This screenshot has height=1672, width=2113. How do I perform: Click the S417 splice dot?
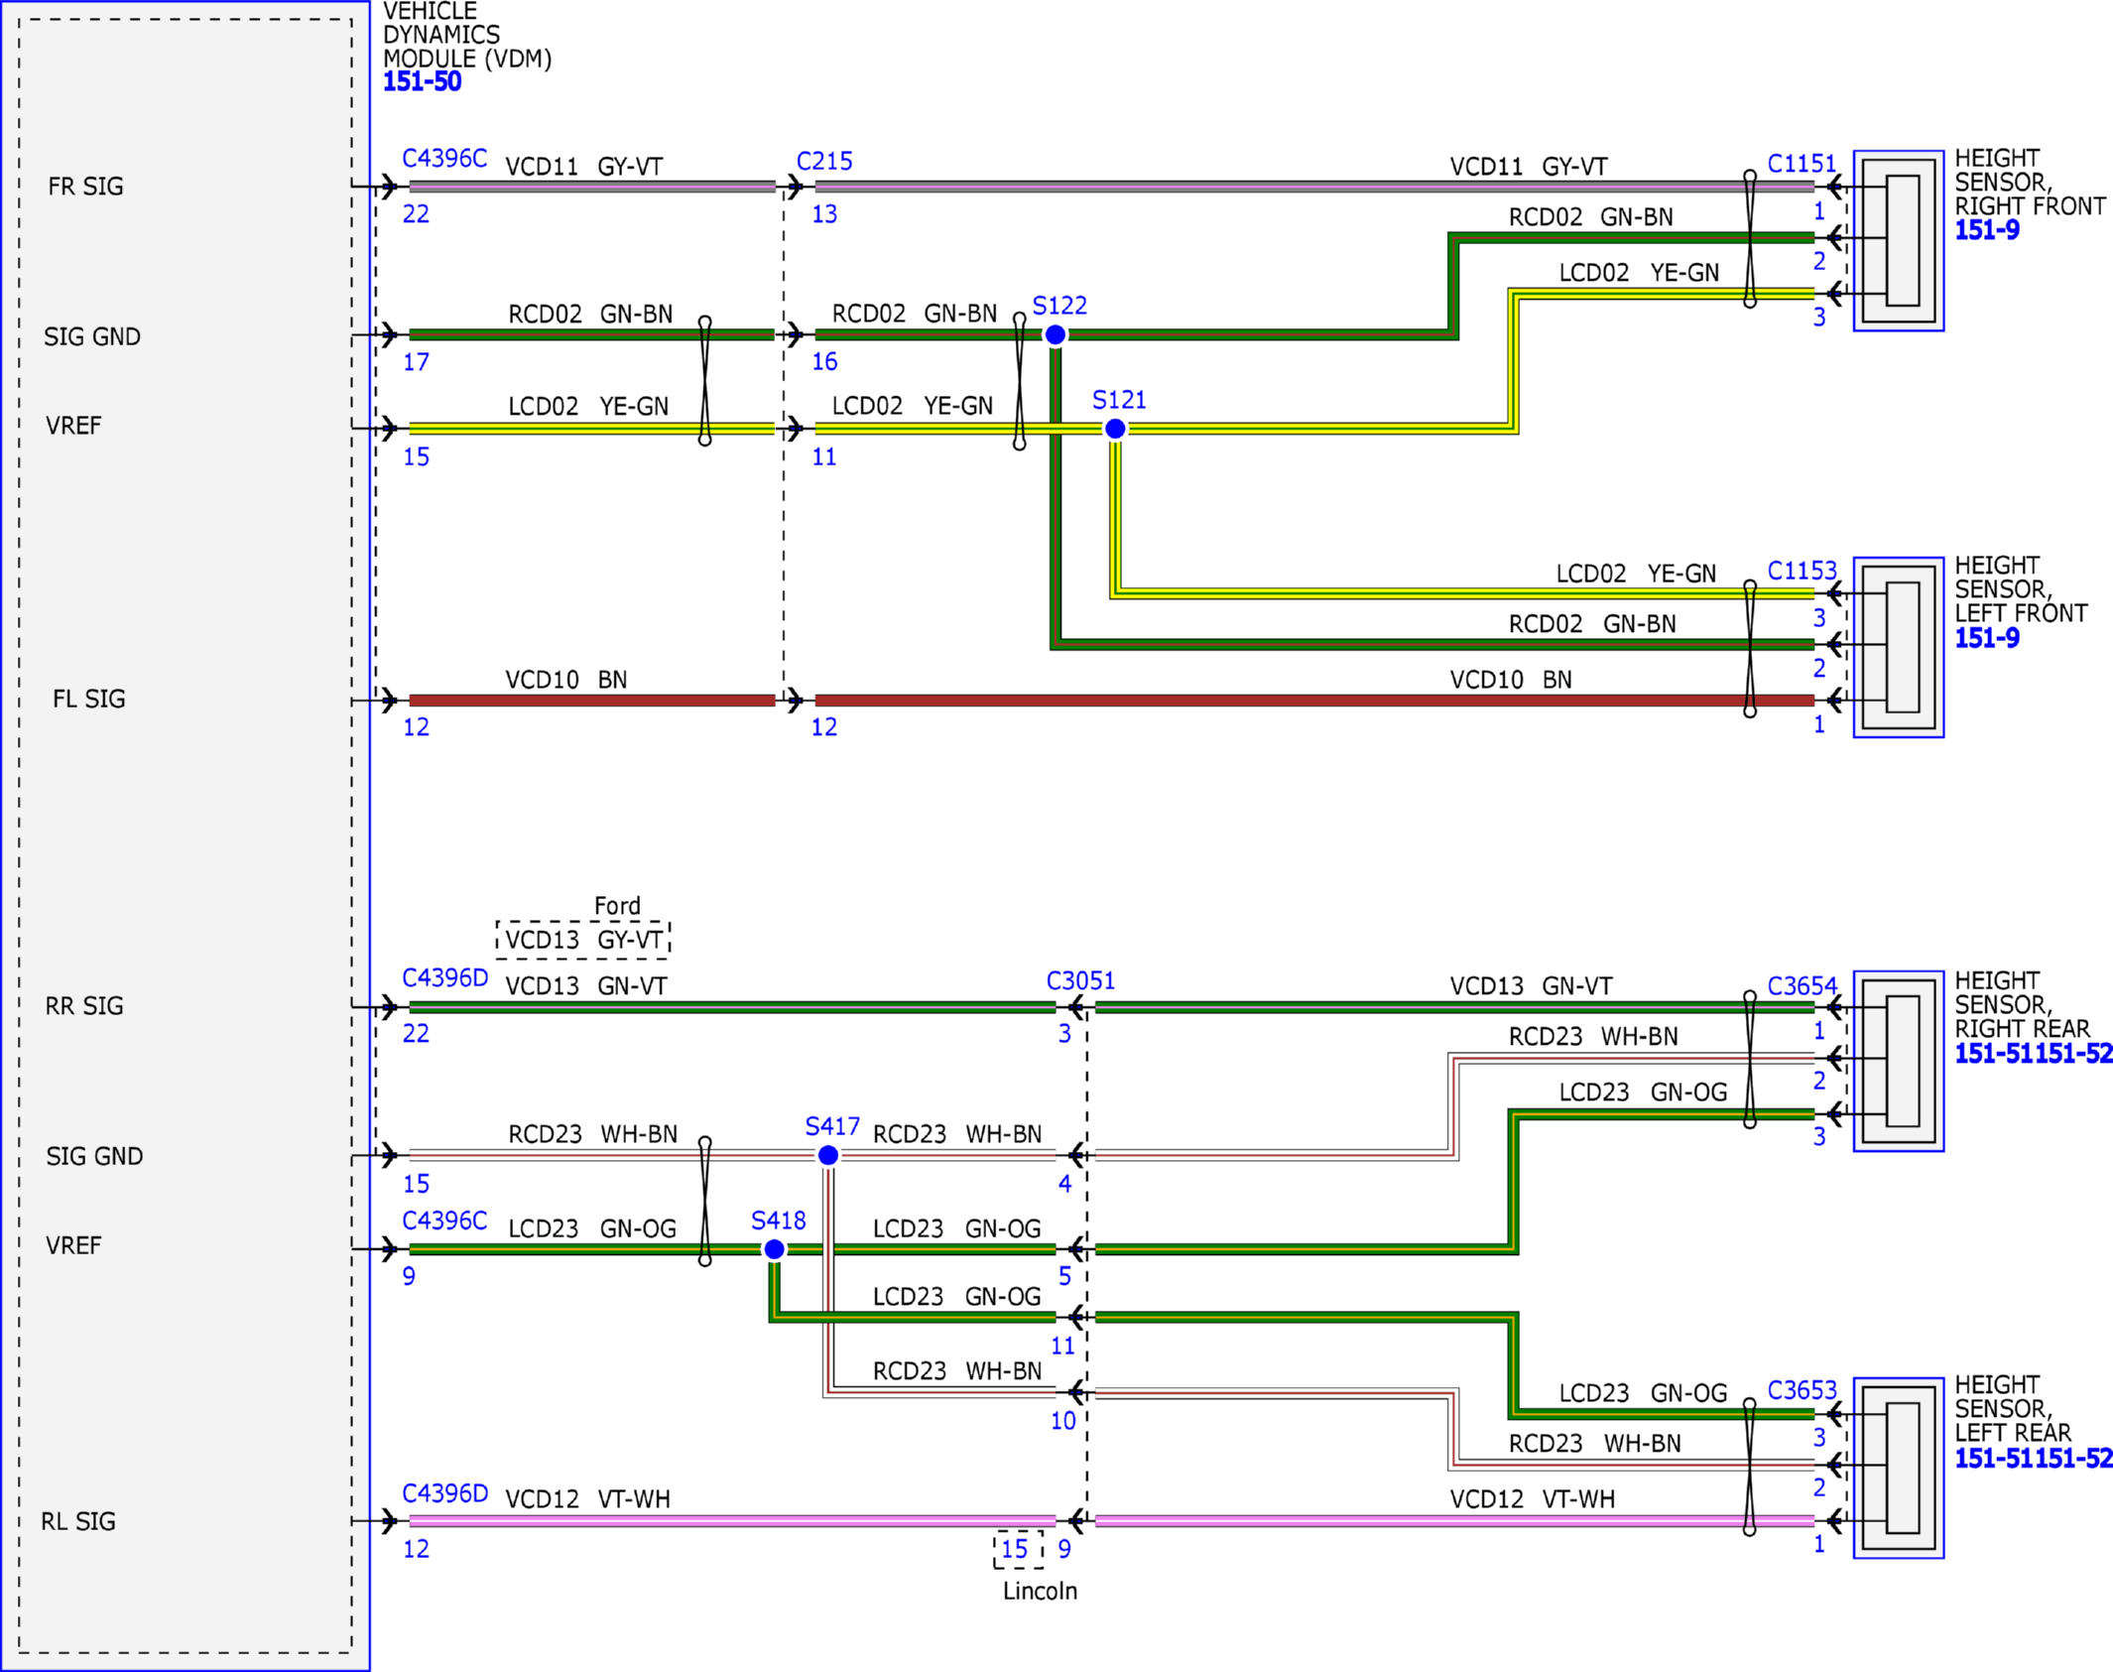coord(828,1155)
